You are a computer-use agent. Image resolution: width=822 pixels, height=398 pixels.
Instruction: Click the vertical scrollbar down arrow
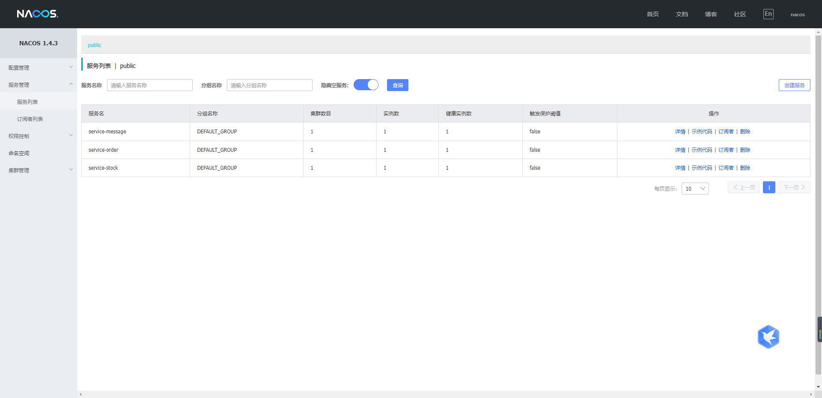click(x=818, y=387)
